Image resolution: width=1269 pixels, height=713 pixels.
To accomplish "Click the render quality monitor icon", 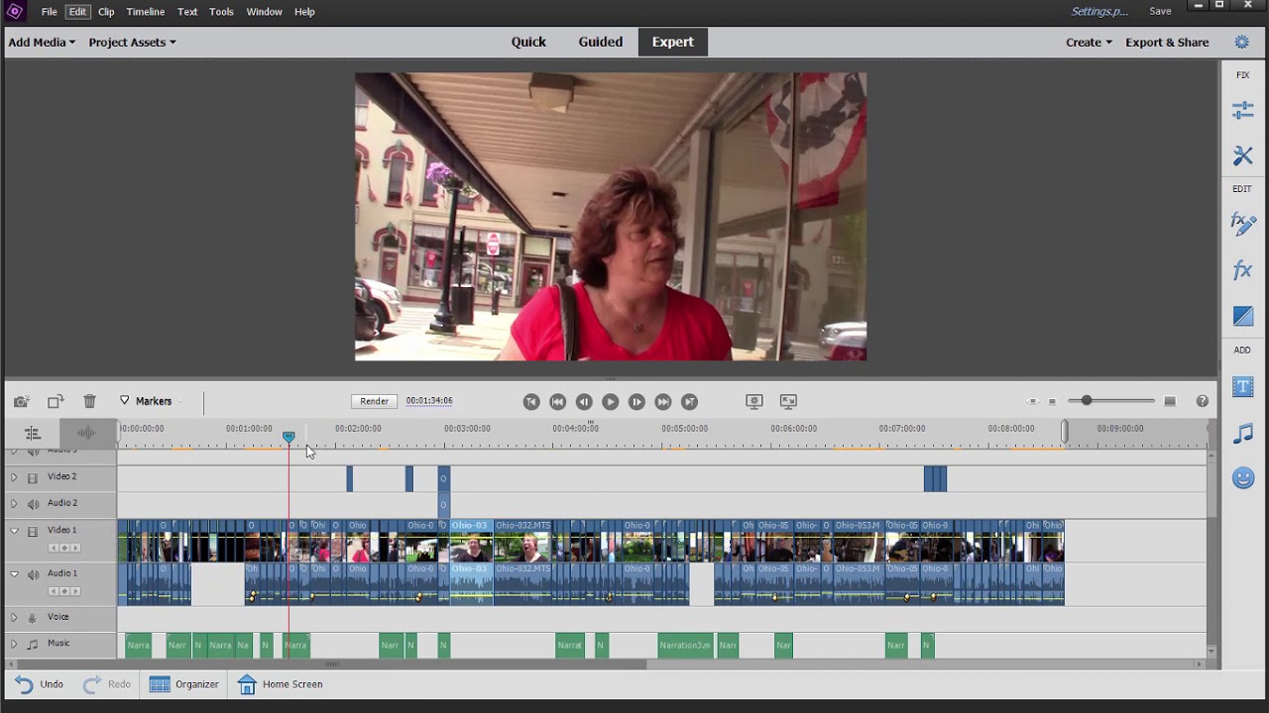I will coord(753,401).
